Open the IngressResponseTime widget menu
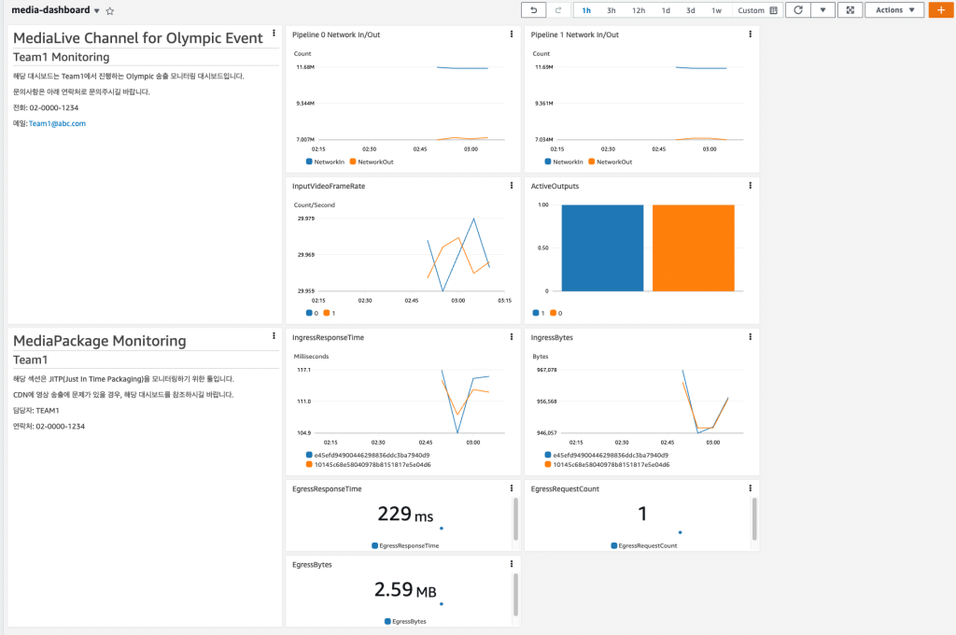 point(511,337)
